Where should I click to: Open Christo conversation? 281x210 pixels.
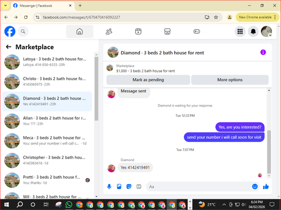pyautogui.click(x=47, y=82)
